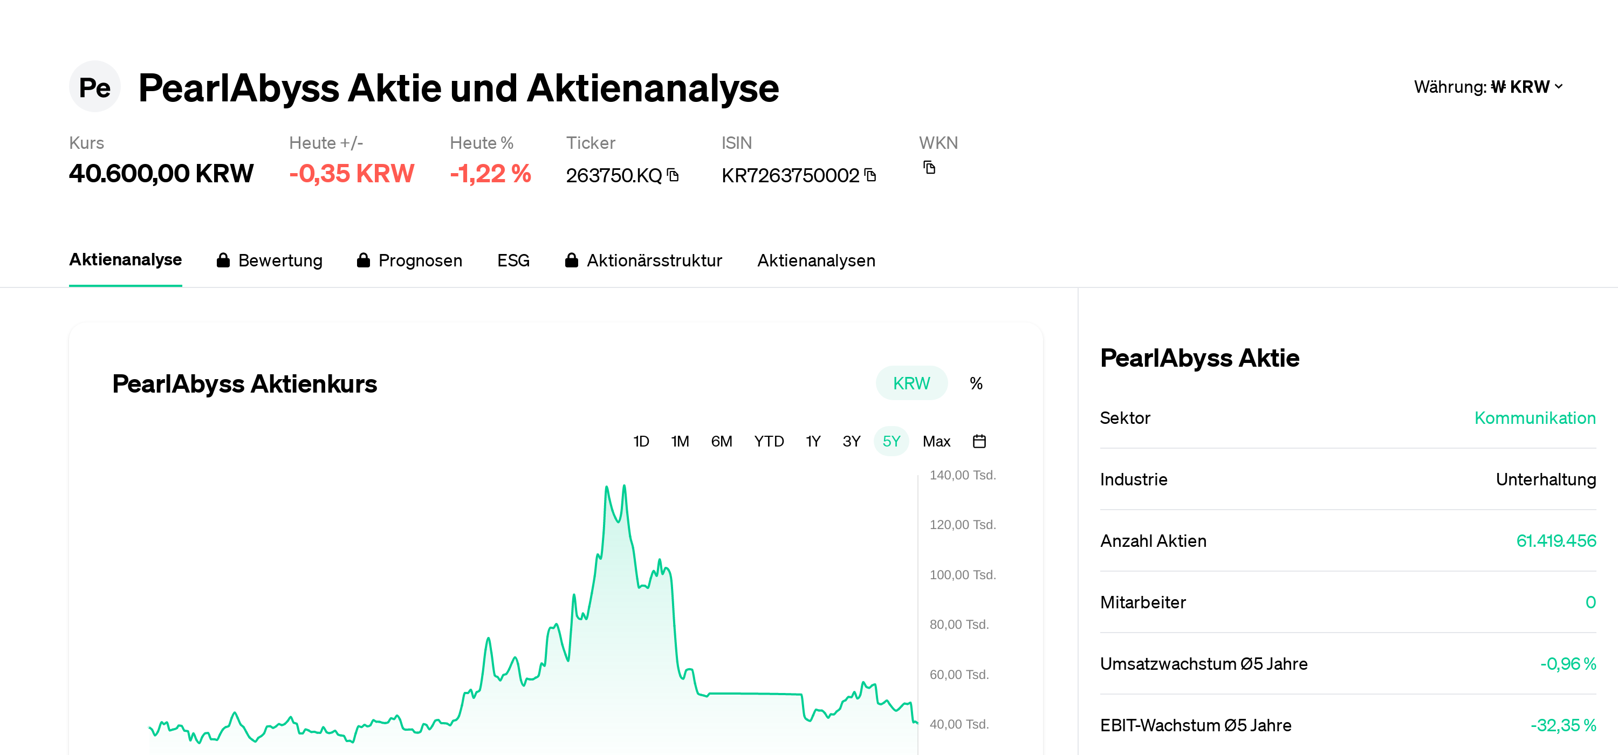Open the Kommunikation sector link
Viewport: 1618px width, 755px height.
tap(1535, 418)
